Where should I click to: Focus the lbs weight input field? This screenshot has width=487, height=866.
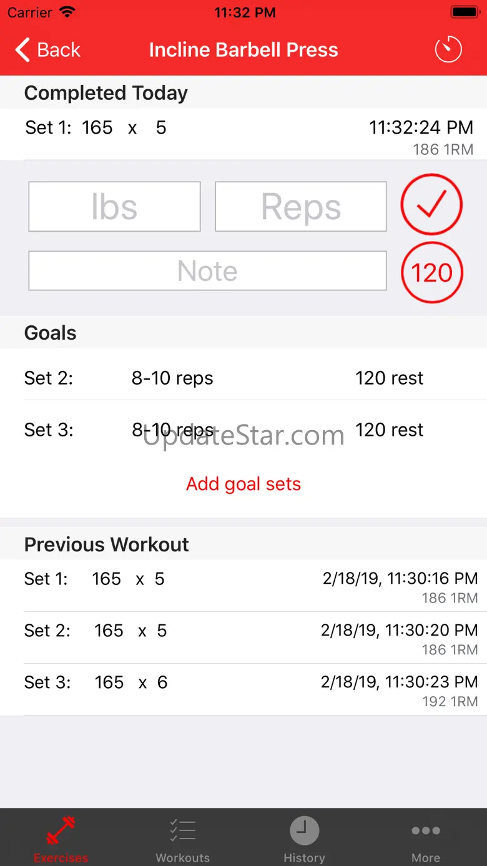(114, 207)
